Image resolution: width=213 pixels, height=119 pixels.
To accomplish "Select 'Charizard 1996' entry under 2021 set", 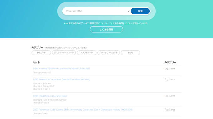I will click(40, 114).
